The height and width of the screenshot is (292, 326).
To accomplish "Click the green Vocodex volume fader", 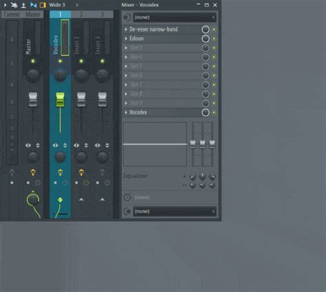I will [x=60, y=100].
